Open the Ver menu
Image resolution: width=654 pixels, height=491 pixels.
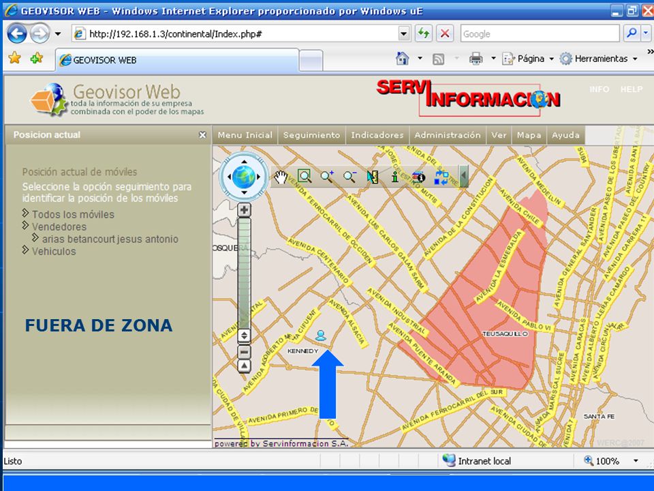tap(499, 135)
